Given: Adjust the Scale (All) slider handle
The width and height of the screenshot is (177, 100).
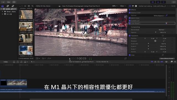Looking at the screenshot, I should point(148,44).
